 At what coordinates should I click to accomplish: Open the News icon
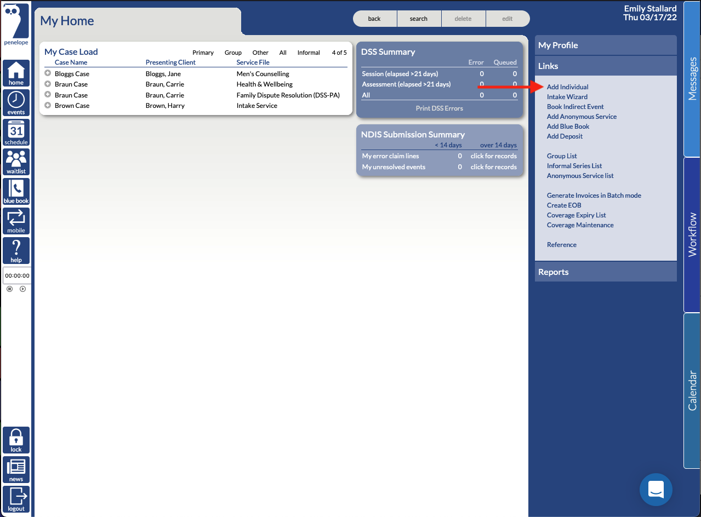pyautogui.click(x=16, y=470)
